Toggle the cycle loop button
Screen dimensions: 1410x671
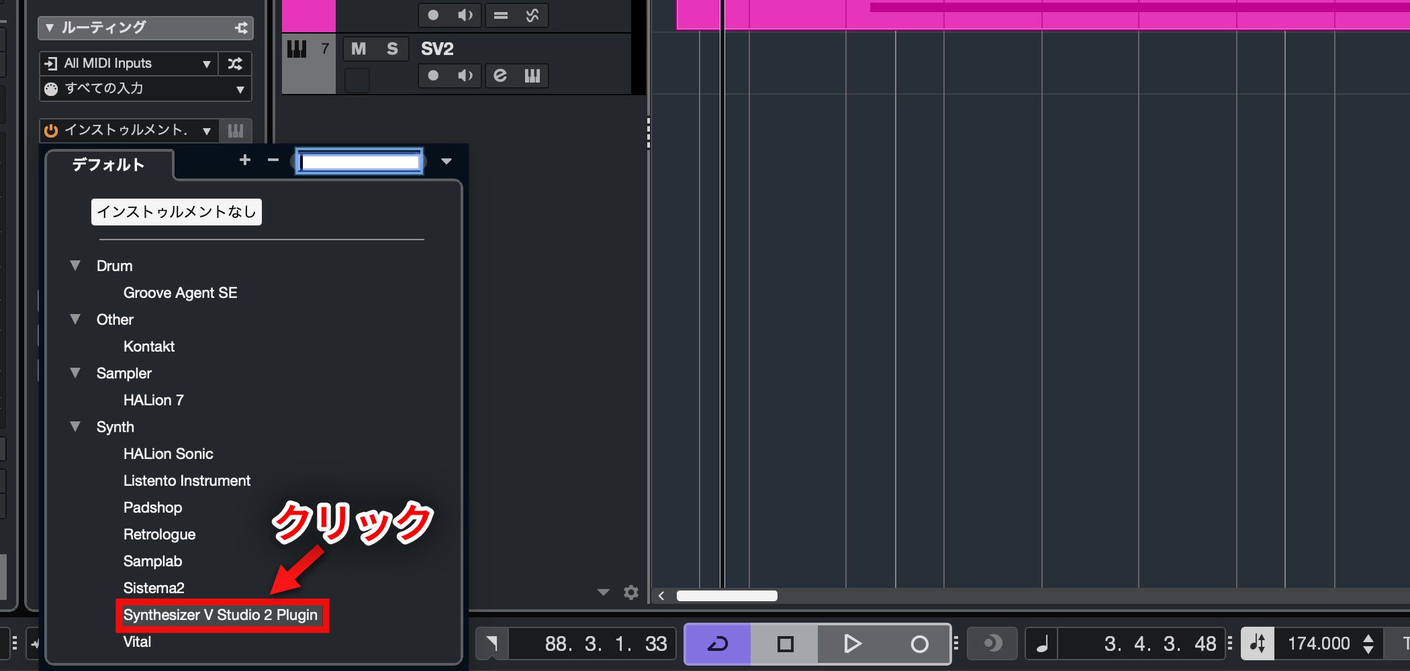(718, 644)
